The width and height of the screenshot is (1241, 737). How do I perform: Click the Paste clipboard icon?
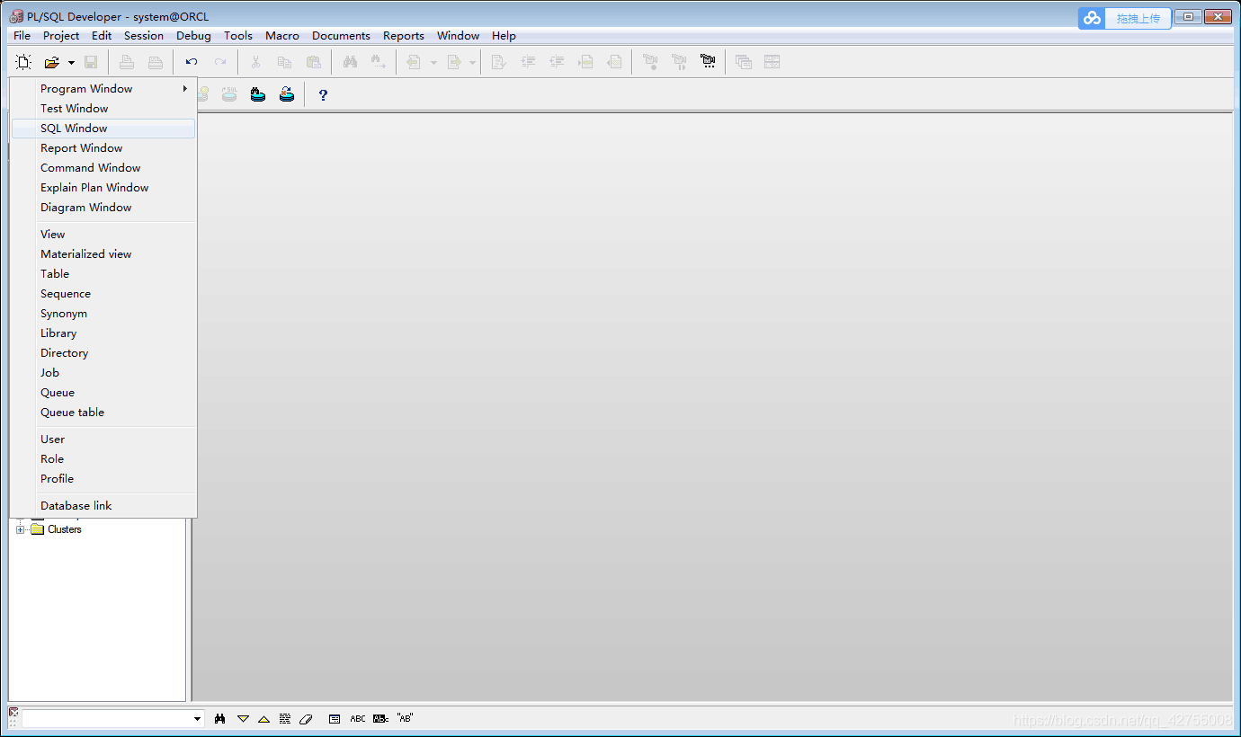click(314, 62)
